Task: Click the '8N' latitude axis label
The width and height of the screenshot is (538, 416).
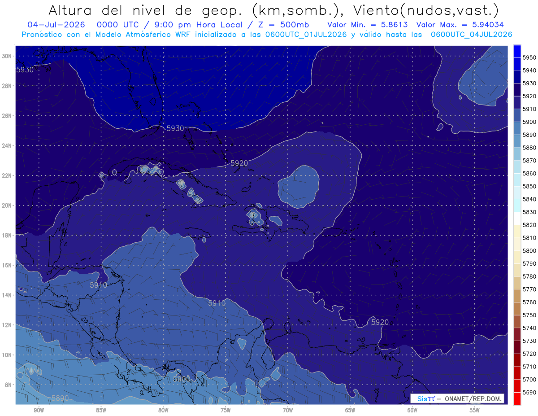Action: coord(9,385)
